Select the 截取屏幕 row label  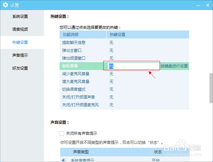(70, 66)
